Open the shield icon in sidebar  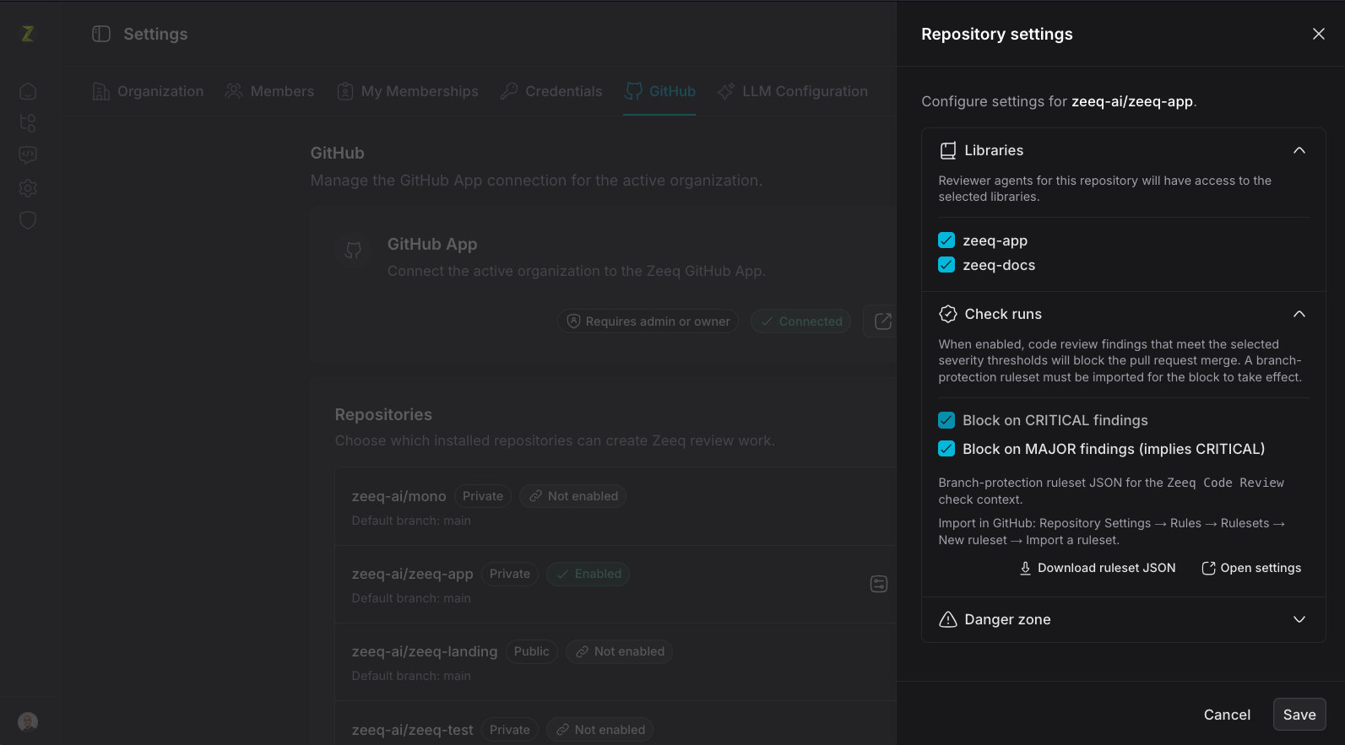[28, 220]
